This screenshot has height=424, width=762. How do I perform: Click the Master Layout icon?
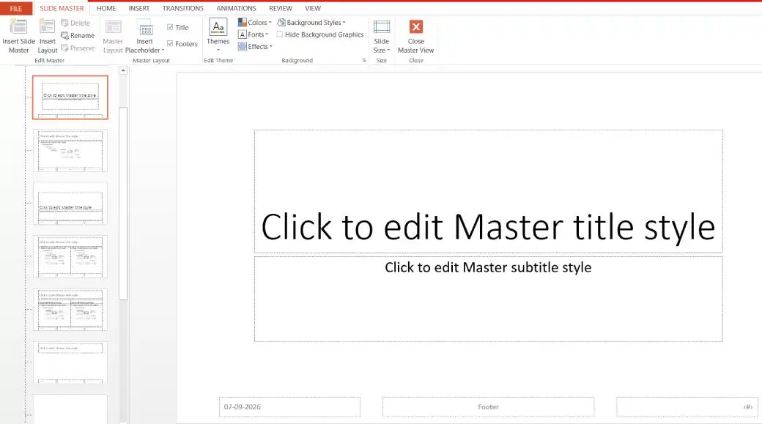[114, 28]
